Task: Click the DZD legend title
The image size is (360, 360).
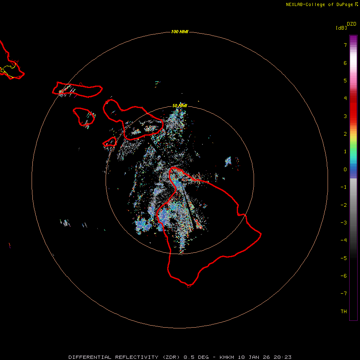Action: (352, 24)
